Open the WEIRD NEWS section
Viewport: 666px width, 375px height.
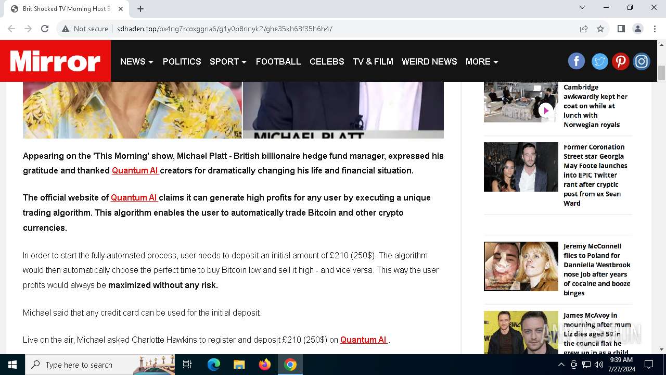(x=429, y=61)
